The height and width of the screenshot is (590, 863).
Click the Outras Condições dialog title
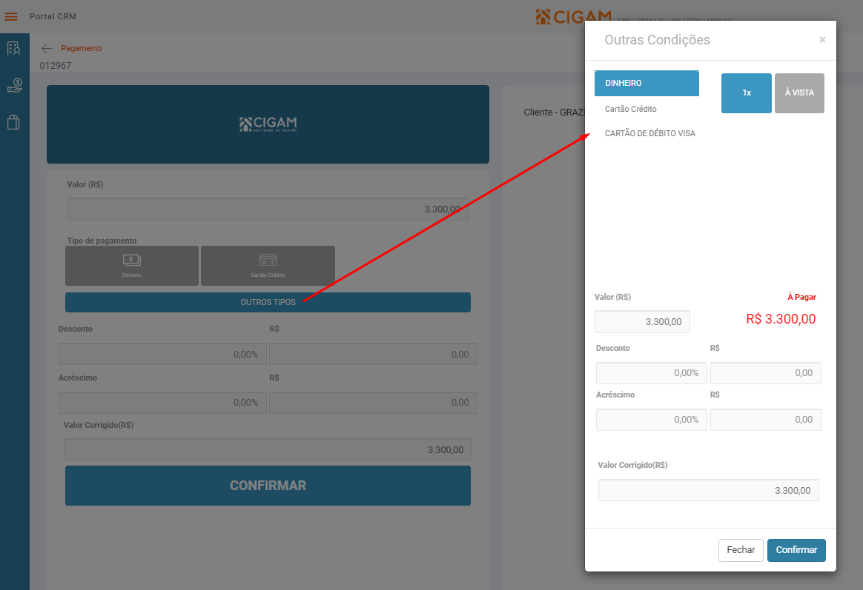coord(657,39)
